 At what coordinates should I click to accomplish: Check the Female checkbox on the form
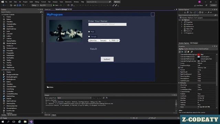(x=89, y=37)
